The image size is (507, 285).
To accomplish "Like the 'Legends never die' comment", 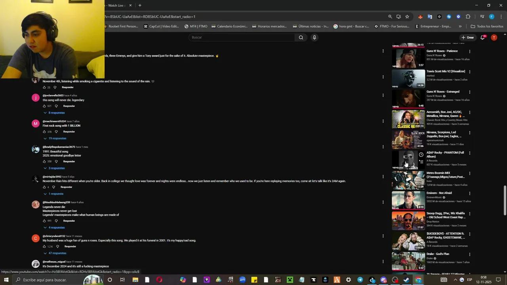I will pyautogui.click(x=44, y=221).
